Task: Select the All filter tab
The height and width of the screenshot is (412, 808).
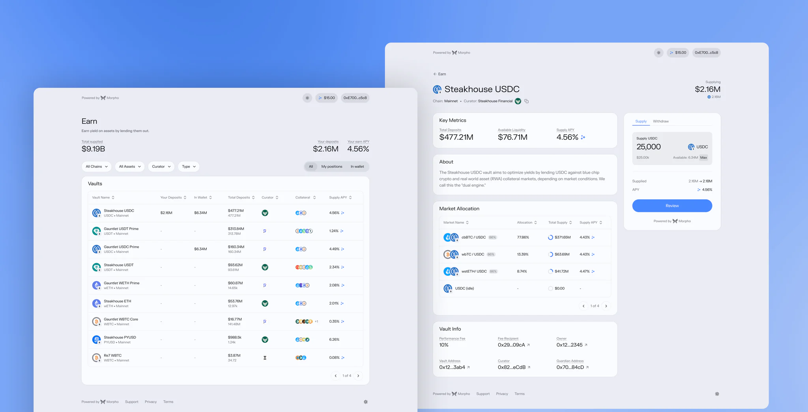Action: (311, 167)
